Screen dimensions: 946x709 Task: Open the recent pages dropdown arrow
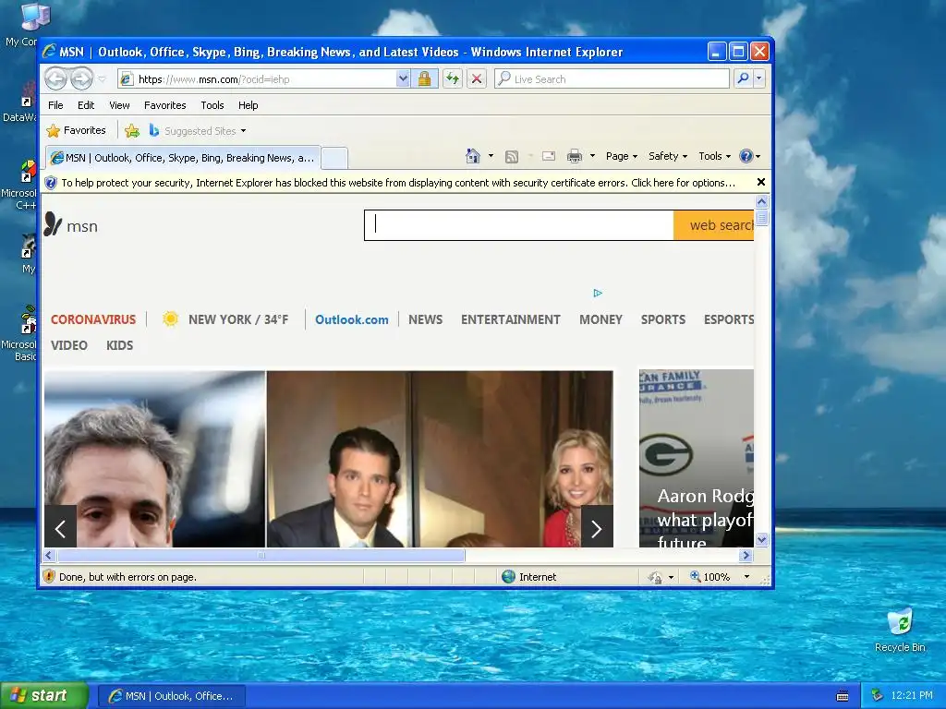point(102,79)
